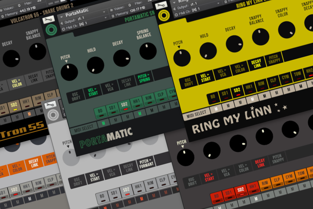313x209 pixels.
Task: Click the PITCH knob on PortaMatic
Action: [x=69, y=72]
